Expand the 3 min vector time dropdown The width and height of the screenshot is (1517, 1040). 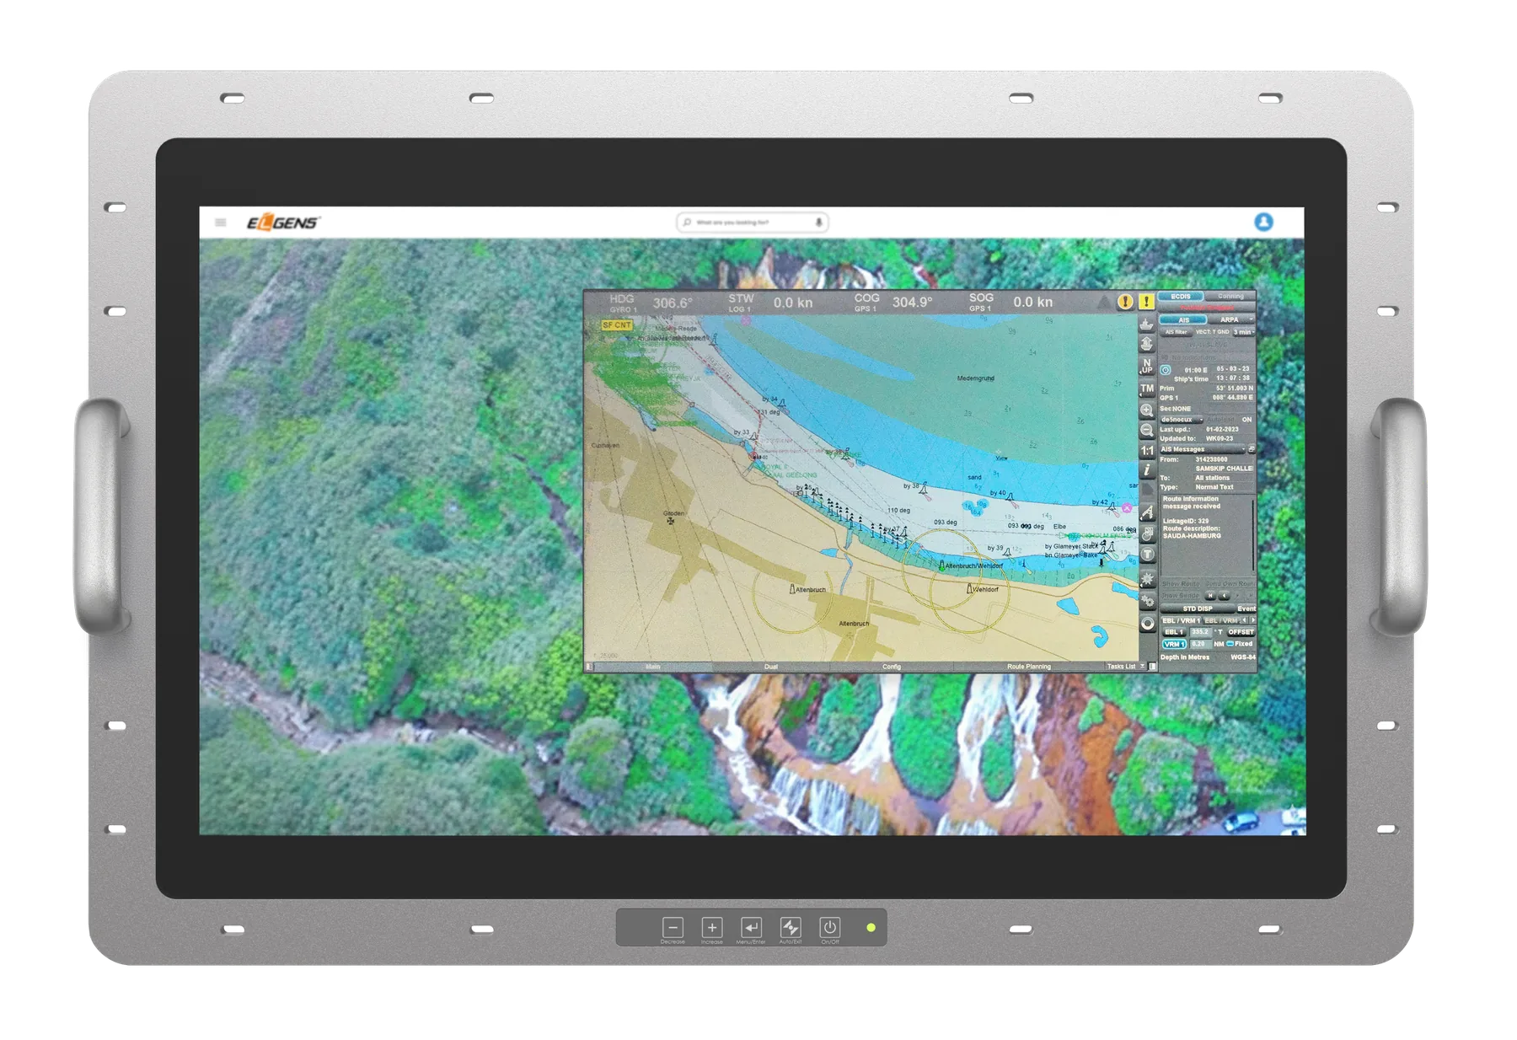click(1244, 332)
